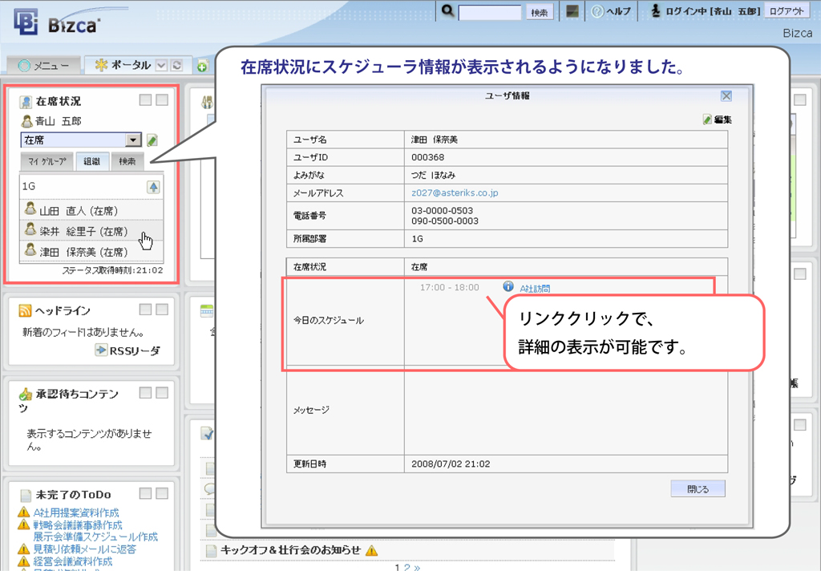The height and width of the screenshot is (571, 821).
Task: Click the second square button in 在席状況 header
Action: tap(162, 99)
